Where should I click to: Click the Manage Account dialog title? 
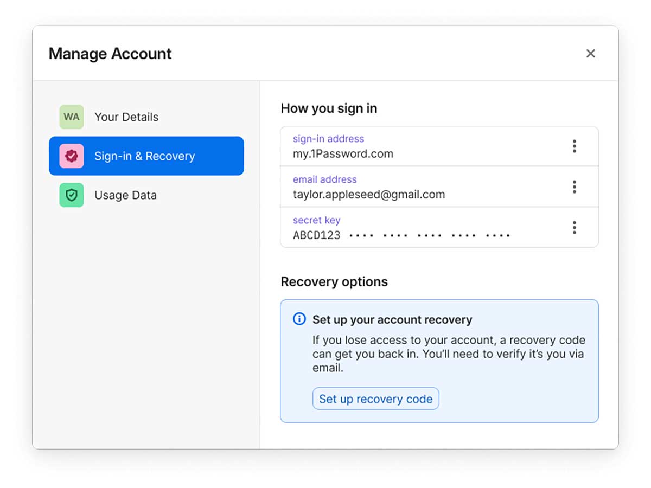point(110,54)
